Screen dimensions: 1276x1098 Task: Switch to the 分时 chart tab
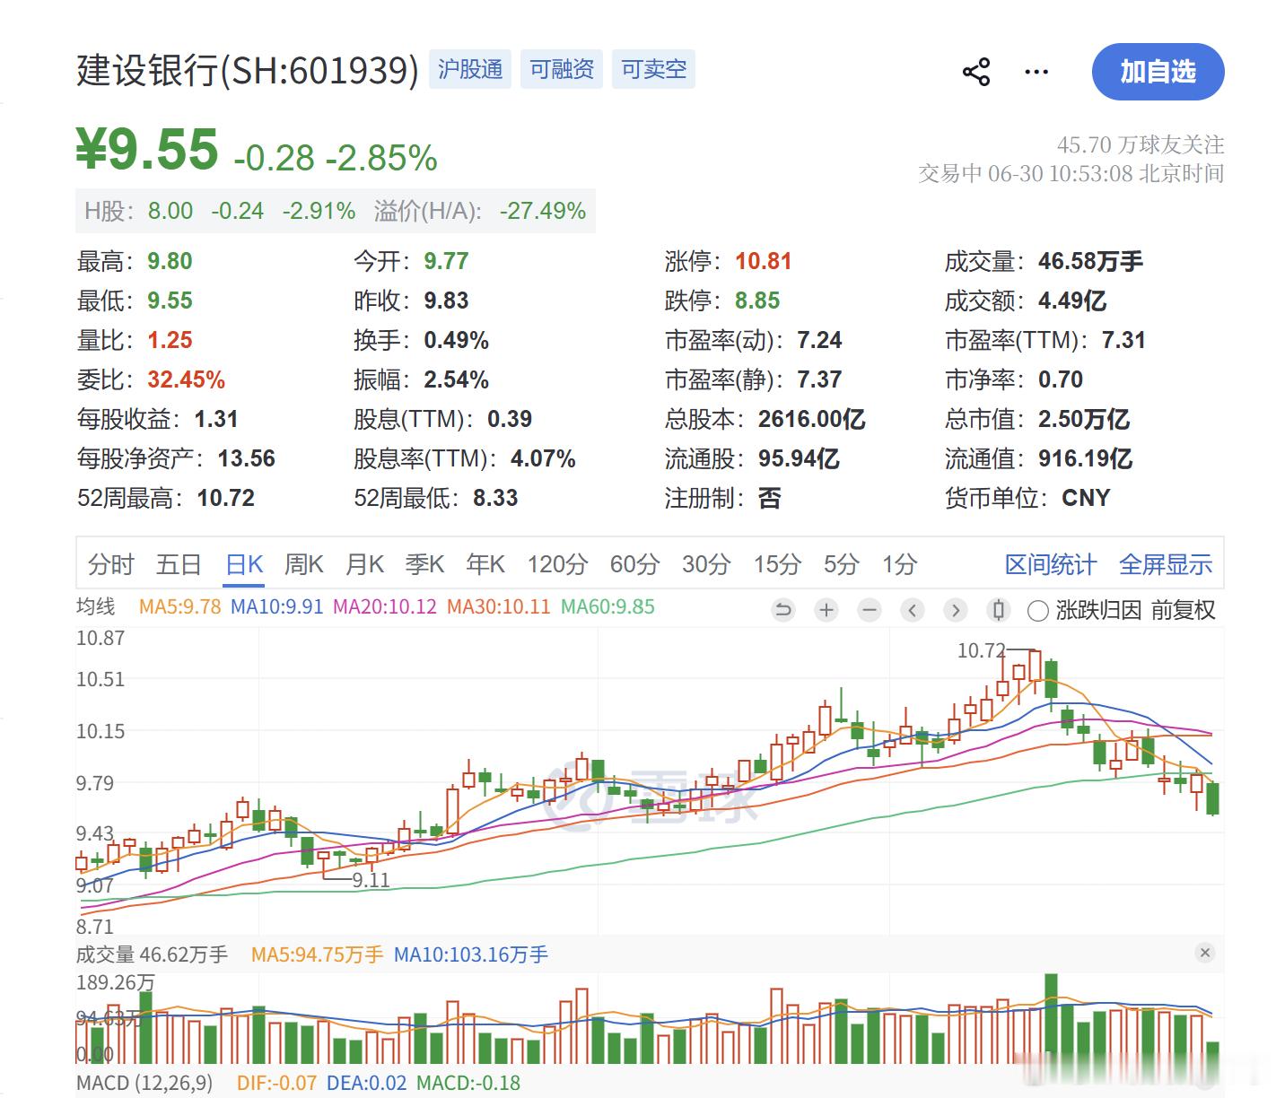111,564
